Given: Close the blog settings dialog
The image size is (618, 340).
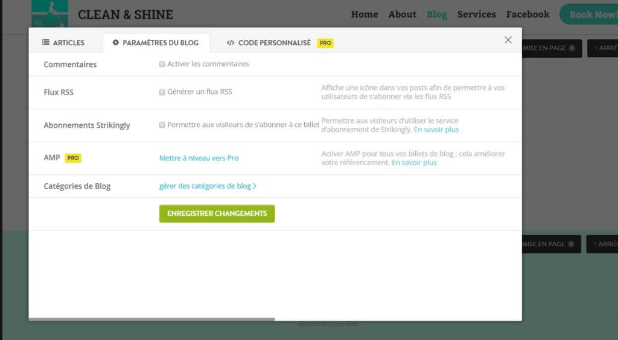Looking at the screenshot, I should 508,40.
